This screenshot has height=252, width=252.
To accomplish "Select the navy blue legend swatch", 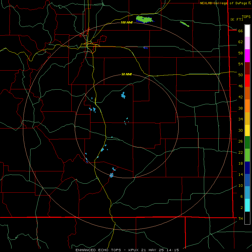I will click(247, 168).
